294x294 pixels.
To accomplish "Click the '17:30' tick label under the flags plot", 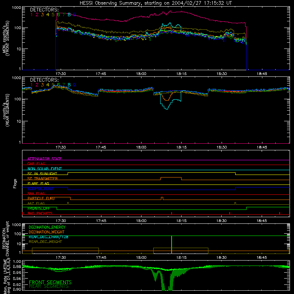I will pyautogui.click(x=61, y=221).
